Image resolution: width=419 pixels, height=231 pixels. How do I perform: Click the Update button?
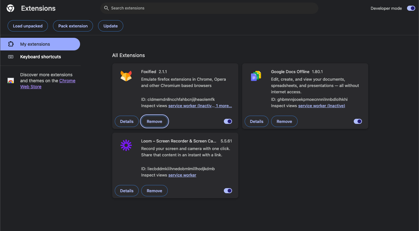[x=111, y=26]
